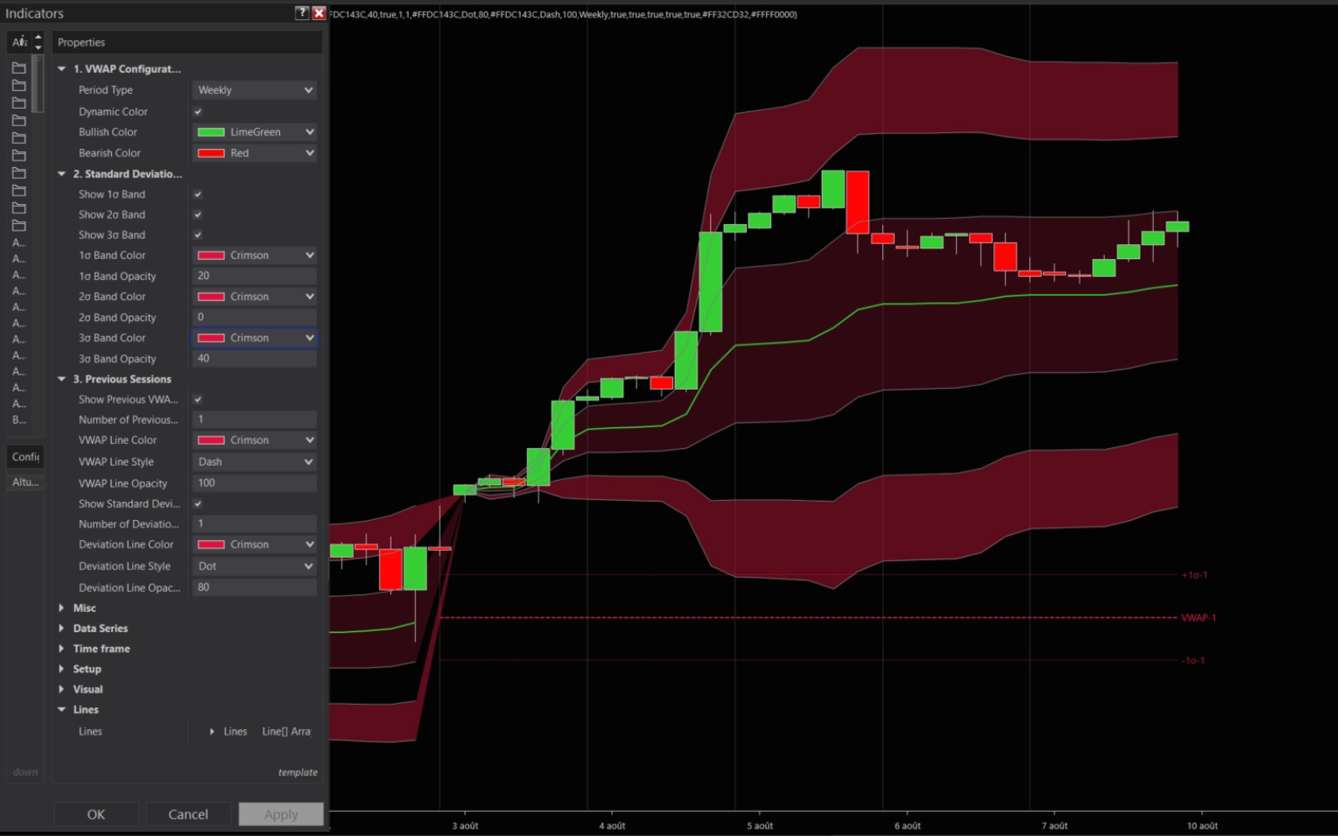Image resolution: width=1338 pixels, height=836 pixels.
Task: Expand the Data Series section
Action: tap(61, 628)
